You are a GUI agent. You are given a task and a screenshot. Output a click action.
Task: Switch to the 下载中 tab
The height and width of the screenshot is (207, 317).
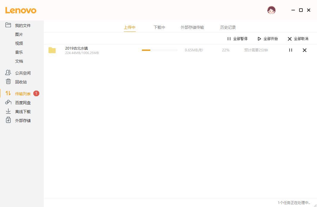coord(159,27)
